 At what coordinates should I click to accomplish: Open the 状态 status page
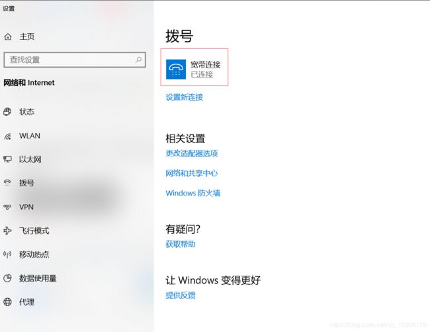pyautogui.click(x=26, y=112)
